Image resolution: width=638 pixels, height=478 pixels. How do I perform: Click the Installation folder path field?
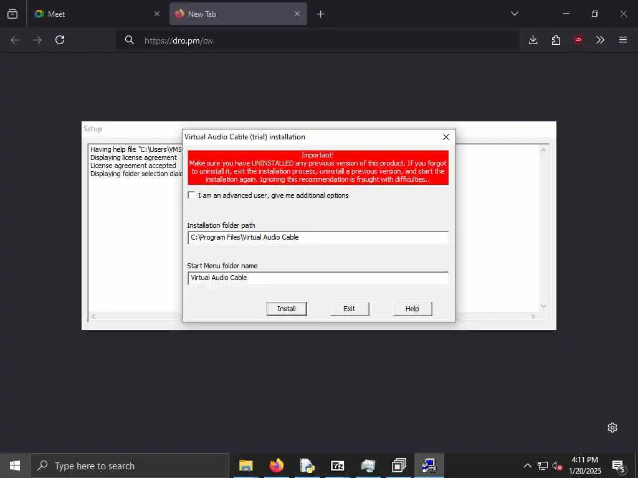click(318, 237)
